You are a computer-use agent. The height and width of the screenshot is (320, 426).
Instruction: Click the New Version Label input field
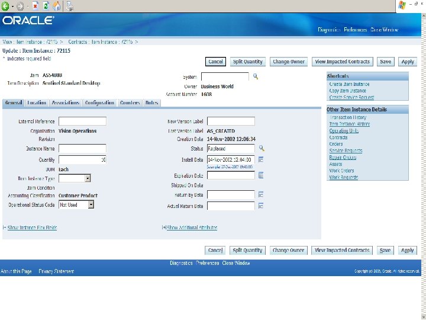231,121
